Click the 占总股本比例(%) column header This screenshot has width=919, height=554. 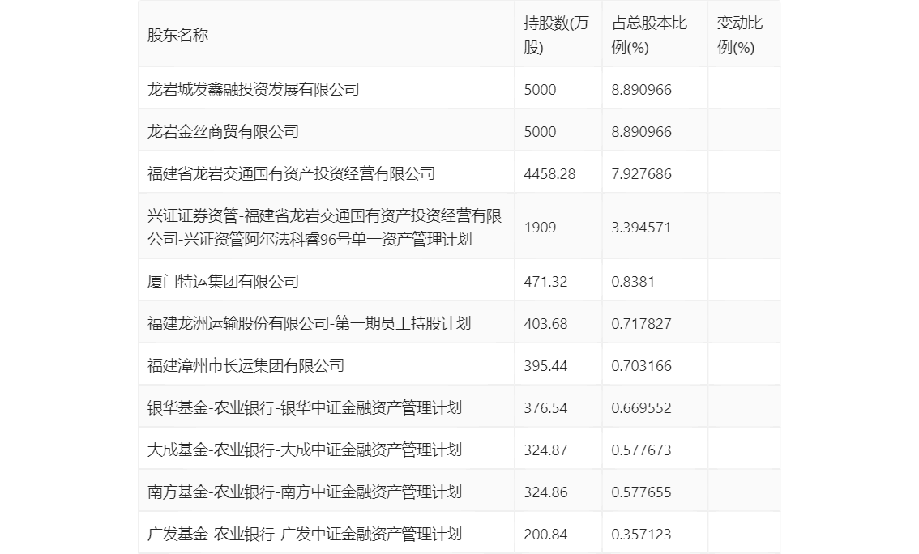[x=649, y=35]
